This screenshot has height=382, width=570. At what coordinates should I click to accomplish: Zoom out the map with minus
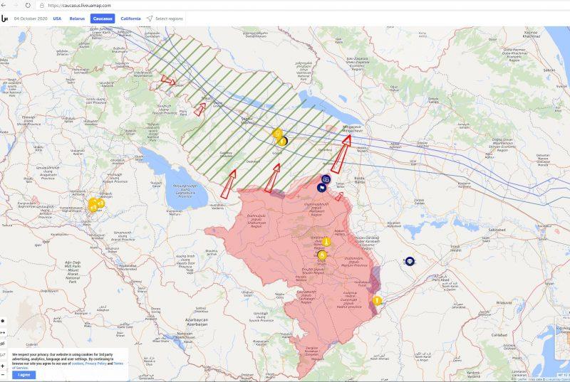click(3, 375)
